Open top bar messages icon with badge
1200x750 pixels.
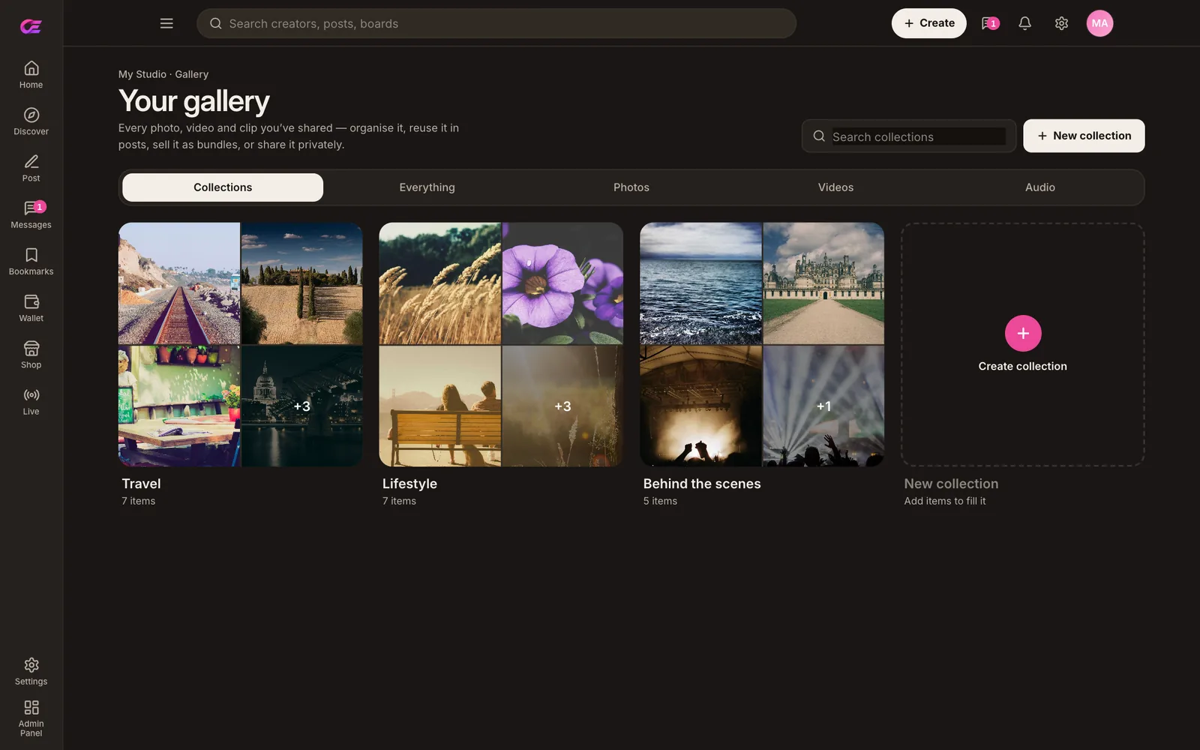[x=990, y=23]
